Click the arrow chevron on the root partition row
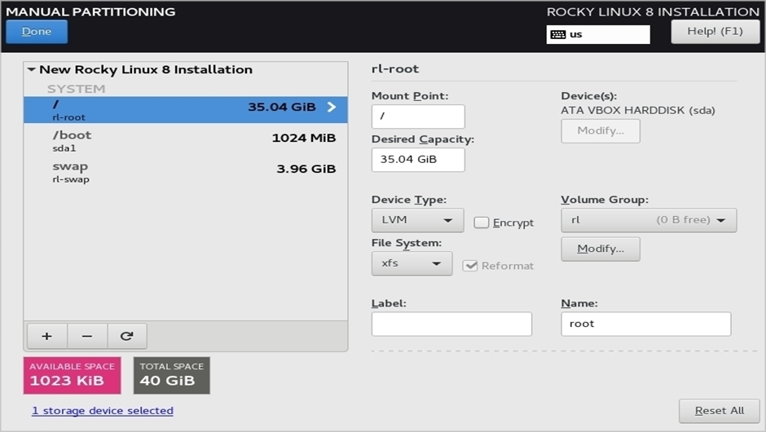Image resolution: width=766 pixels, height=432 pixels. (331, 107)
